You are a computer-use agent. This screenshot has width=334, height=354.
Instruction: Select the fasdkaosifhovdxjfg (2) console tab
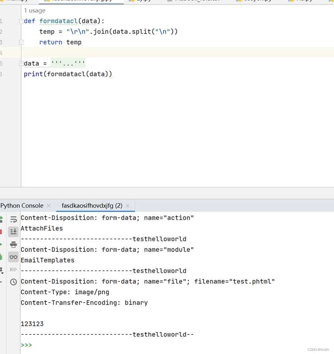point(92,206)
